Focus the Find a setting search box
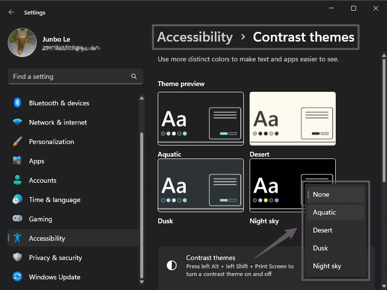 click(75, 76)
